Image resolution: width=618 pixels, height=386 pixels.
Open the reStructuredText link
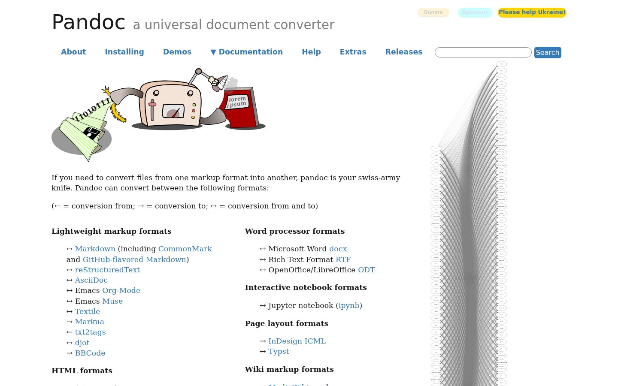pos(107,270)
